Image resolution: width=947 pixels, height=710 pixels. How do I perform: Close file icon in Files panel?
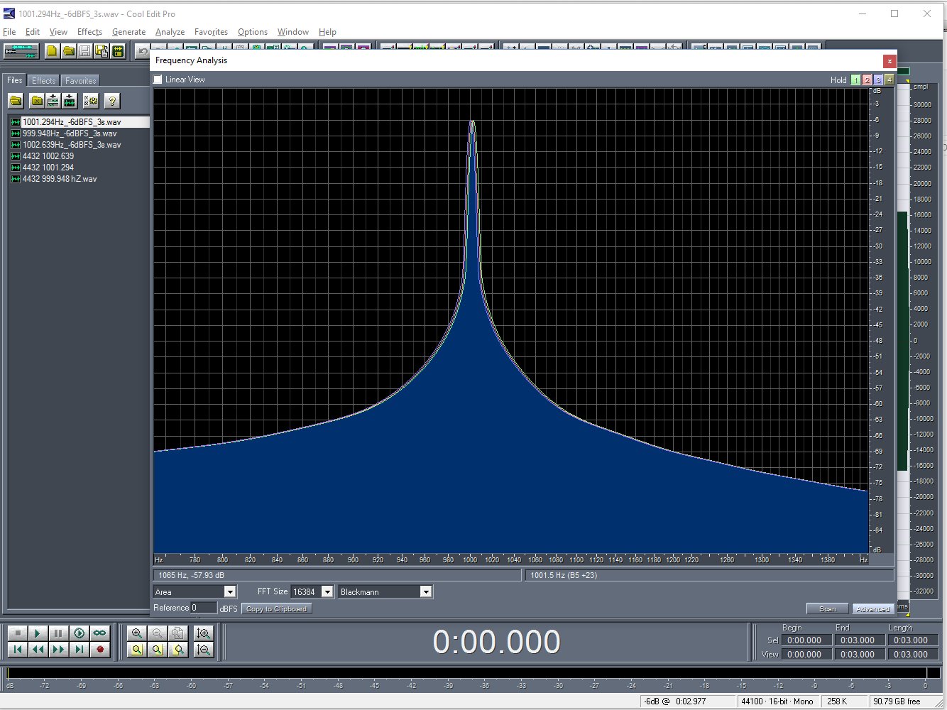point(37,101)
